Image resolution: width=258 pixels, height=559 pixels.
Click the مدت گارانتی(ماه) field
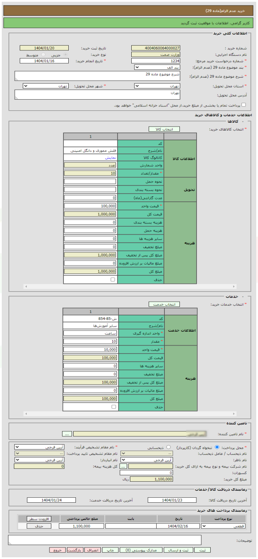[x=90, y=198]
